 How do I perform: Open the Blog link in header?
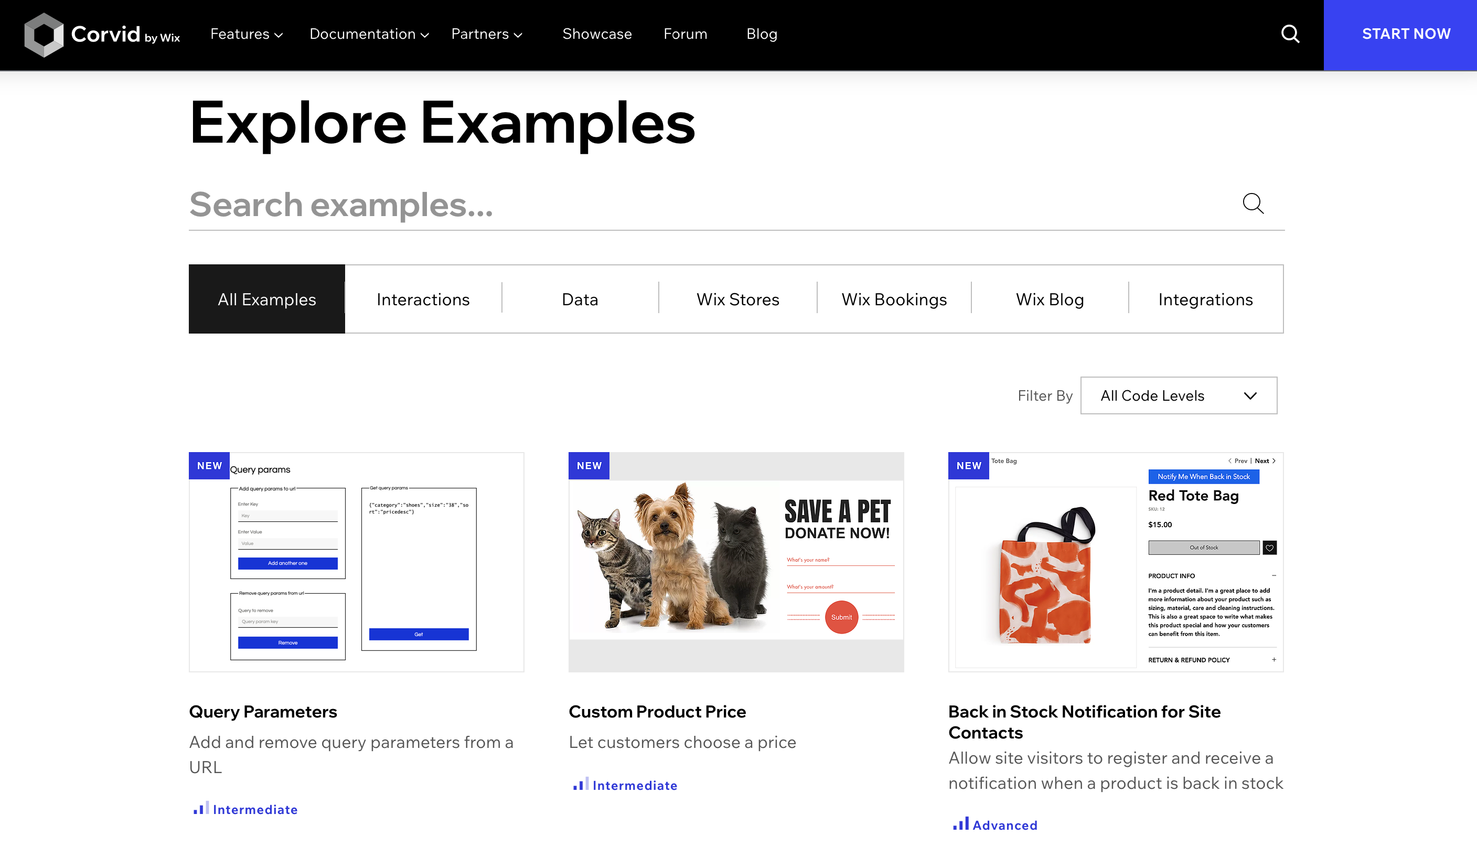click(762, 34)
